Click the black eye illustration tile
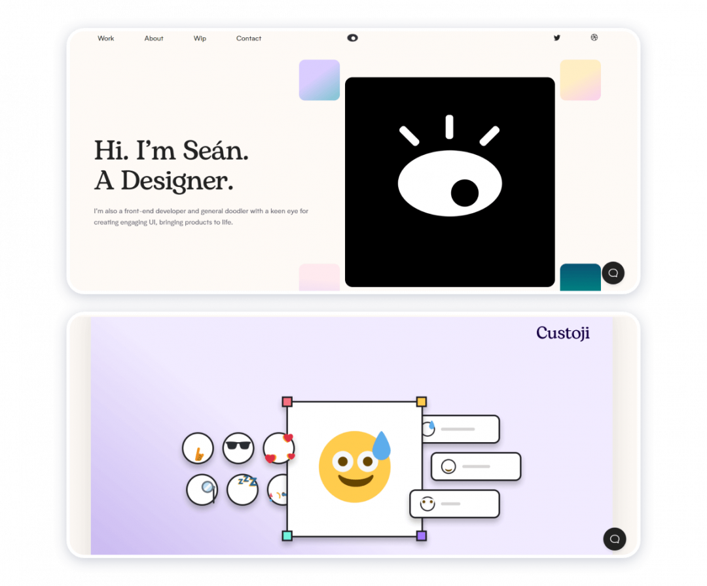The width and height of the screenshot is (707, 586). coord(450,181)
